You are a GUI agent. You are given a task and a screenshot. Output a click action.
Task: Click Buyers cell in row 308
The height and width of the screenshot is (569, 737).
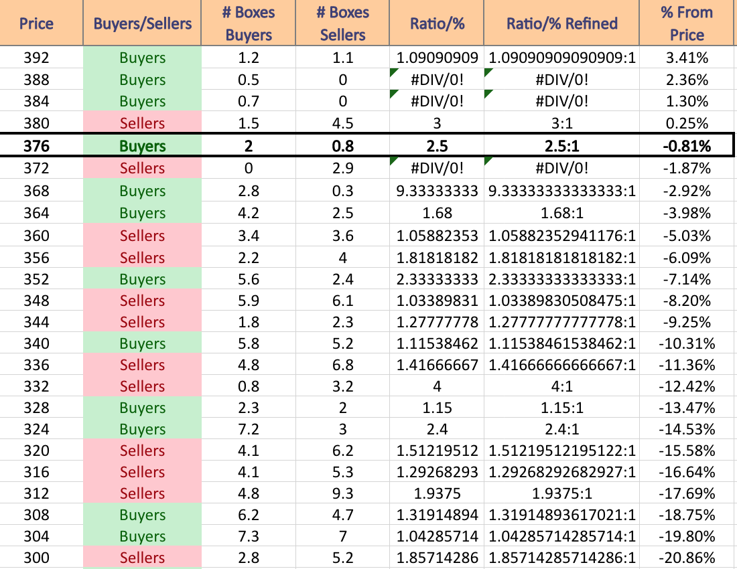pyautogui.click(x=143, y=515)
